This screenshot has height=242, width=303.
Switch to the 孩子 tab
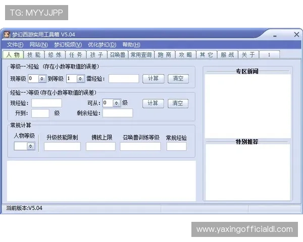97,55
